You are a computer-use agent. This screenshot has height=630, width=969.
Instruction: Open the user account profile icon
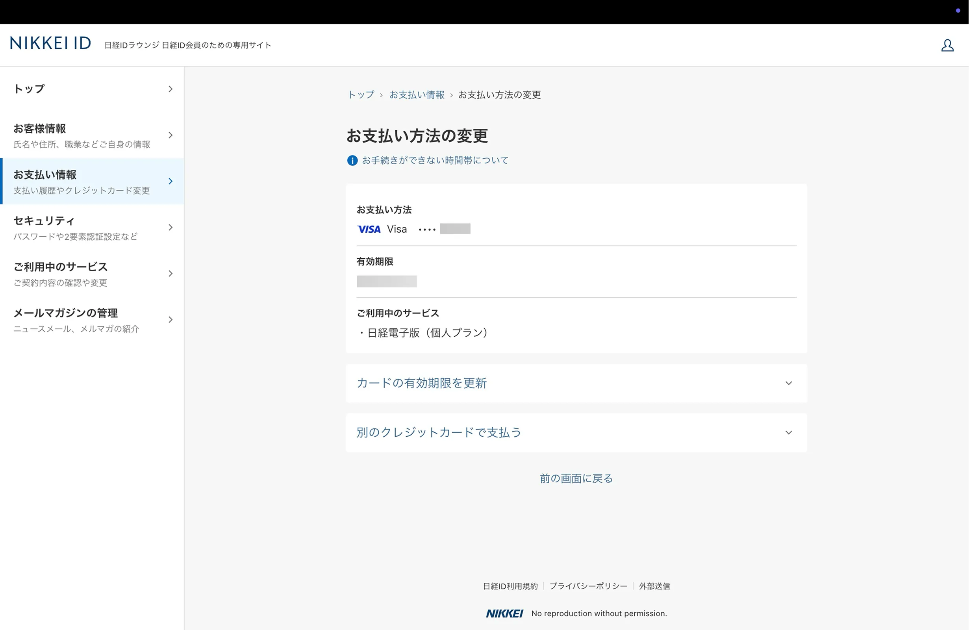947,45
